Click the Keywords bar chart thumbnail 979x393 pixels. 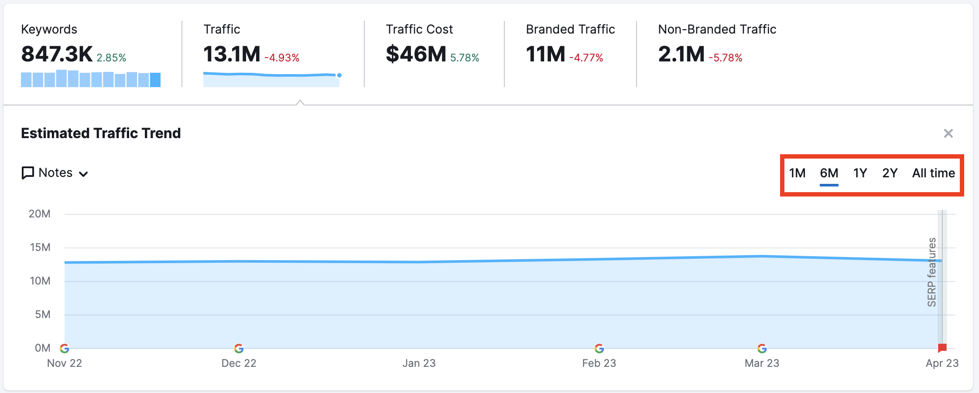pyautogui.click(x=91, y=79)
